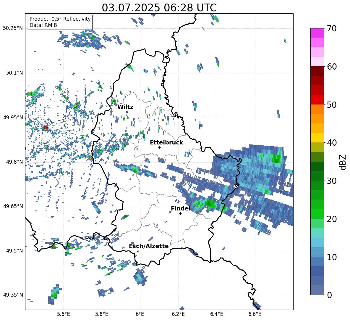
Task: Click the Wiltz location cross marker
Action: [x=127, y=112]
